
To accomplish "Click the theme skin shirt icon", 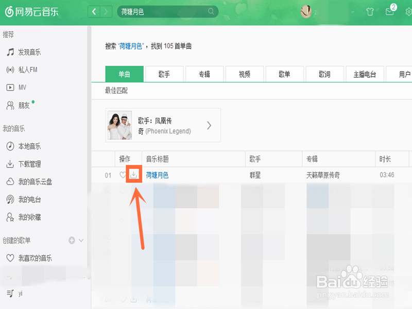I will 370,11.
